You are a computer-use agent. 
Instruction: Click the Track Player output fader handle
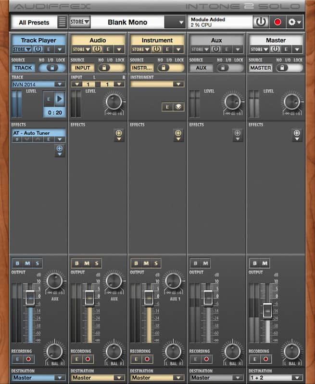tap(30, 298)
